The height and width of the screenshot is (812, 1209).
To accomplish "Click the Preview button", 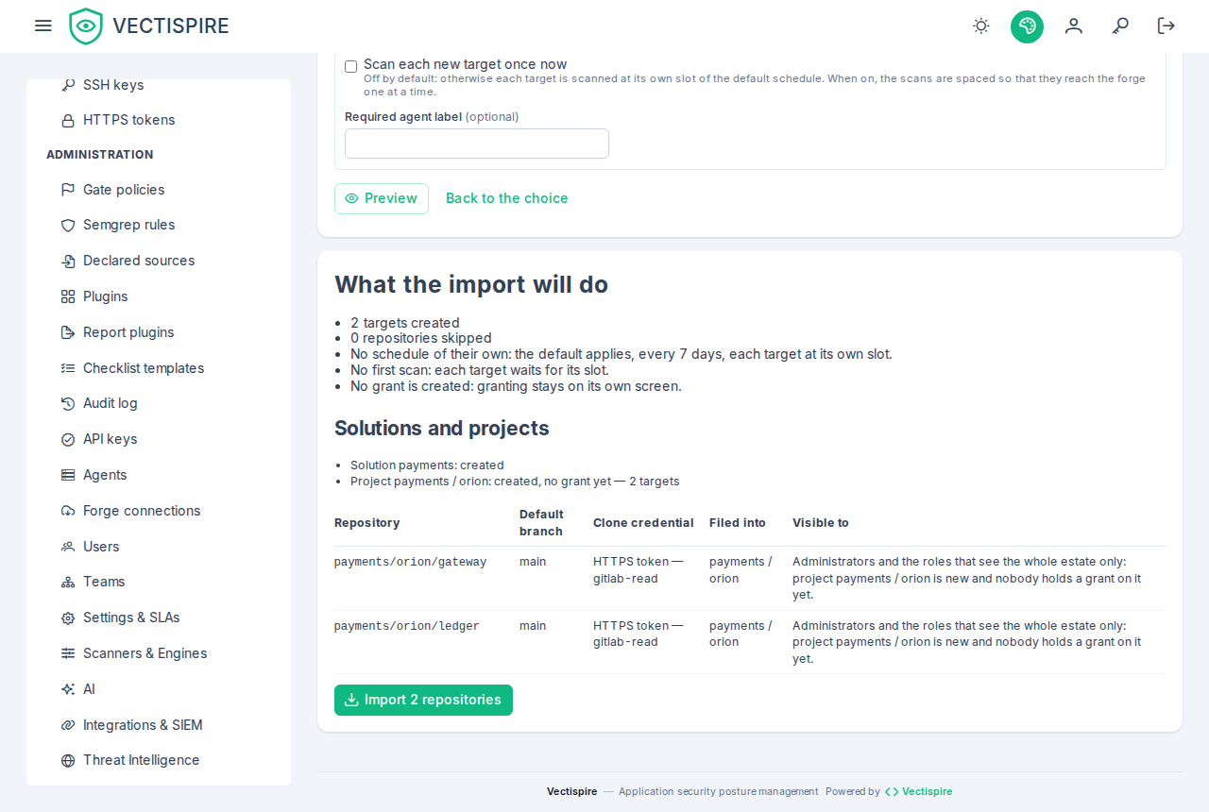I will click(382, 198).
